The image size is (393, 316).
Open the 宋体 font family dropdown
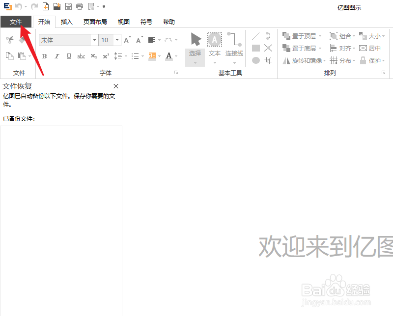94,40
